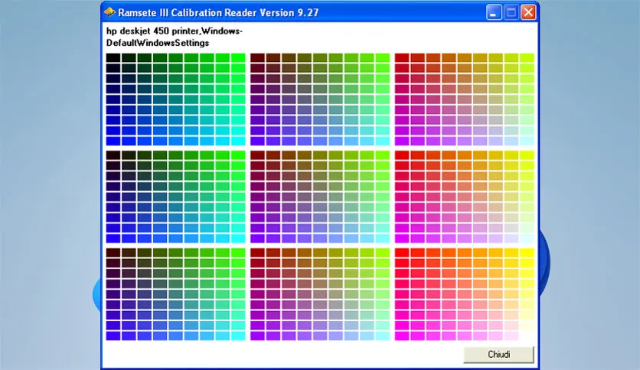The width and height of the screenshot is (640, 370).
Task: Choose the pure blue corner swatch
Action: pos(113,141)
